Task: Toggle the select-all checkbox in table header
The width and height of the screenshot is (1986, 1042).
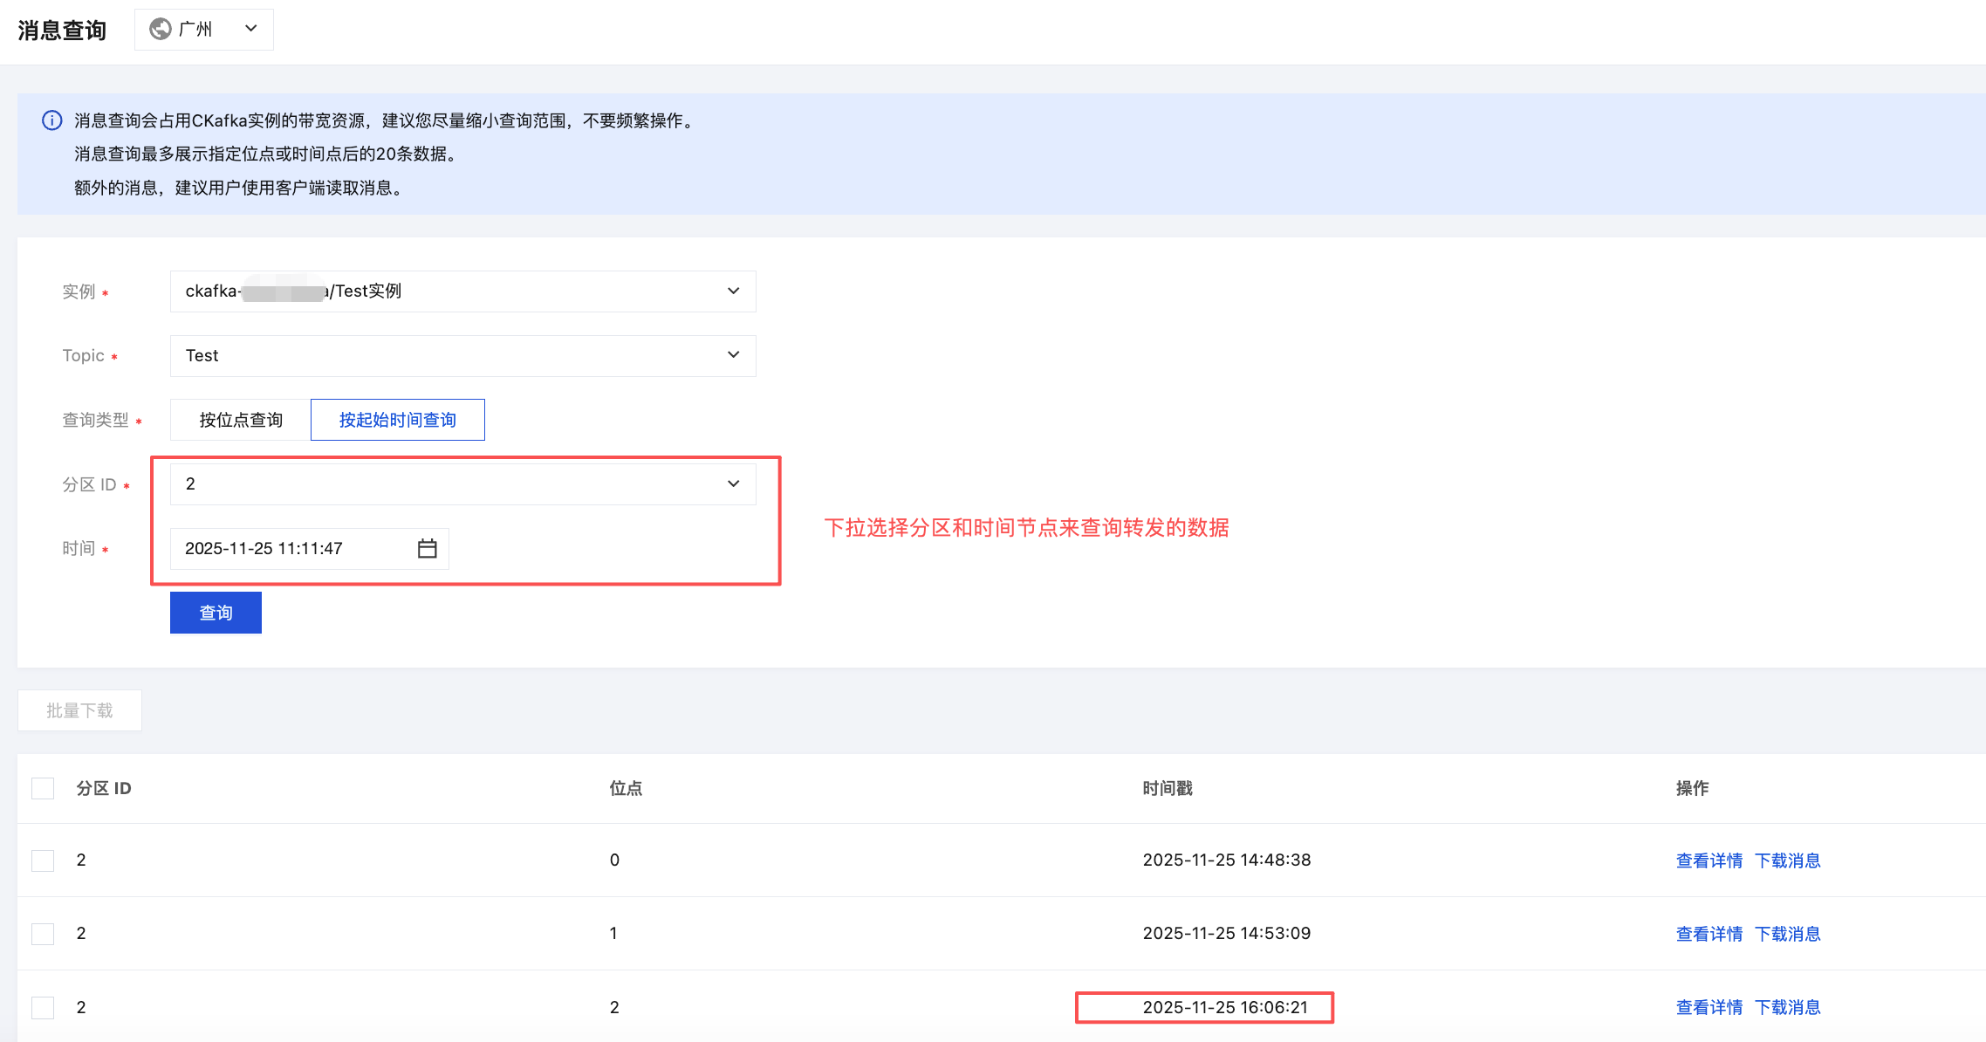Action: click(x=43, y=788)
